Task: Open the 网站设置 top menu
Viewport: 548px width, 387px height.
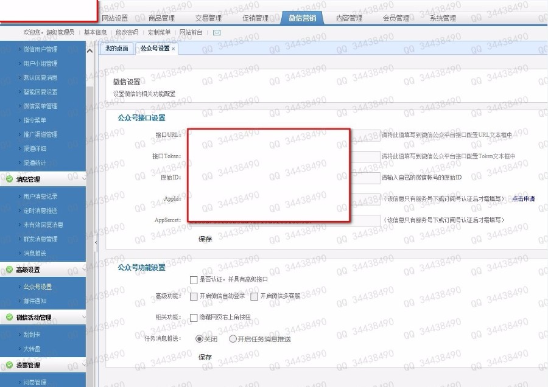Action: 114,18
